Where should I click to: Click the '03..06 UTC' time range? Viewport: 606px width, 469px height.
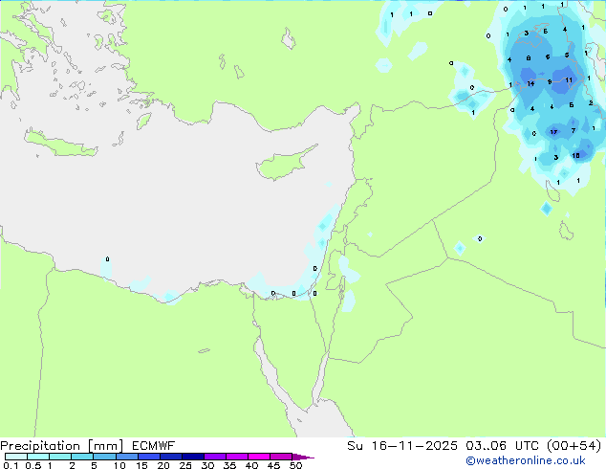click(x=501, y=446)
